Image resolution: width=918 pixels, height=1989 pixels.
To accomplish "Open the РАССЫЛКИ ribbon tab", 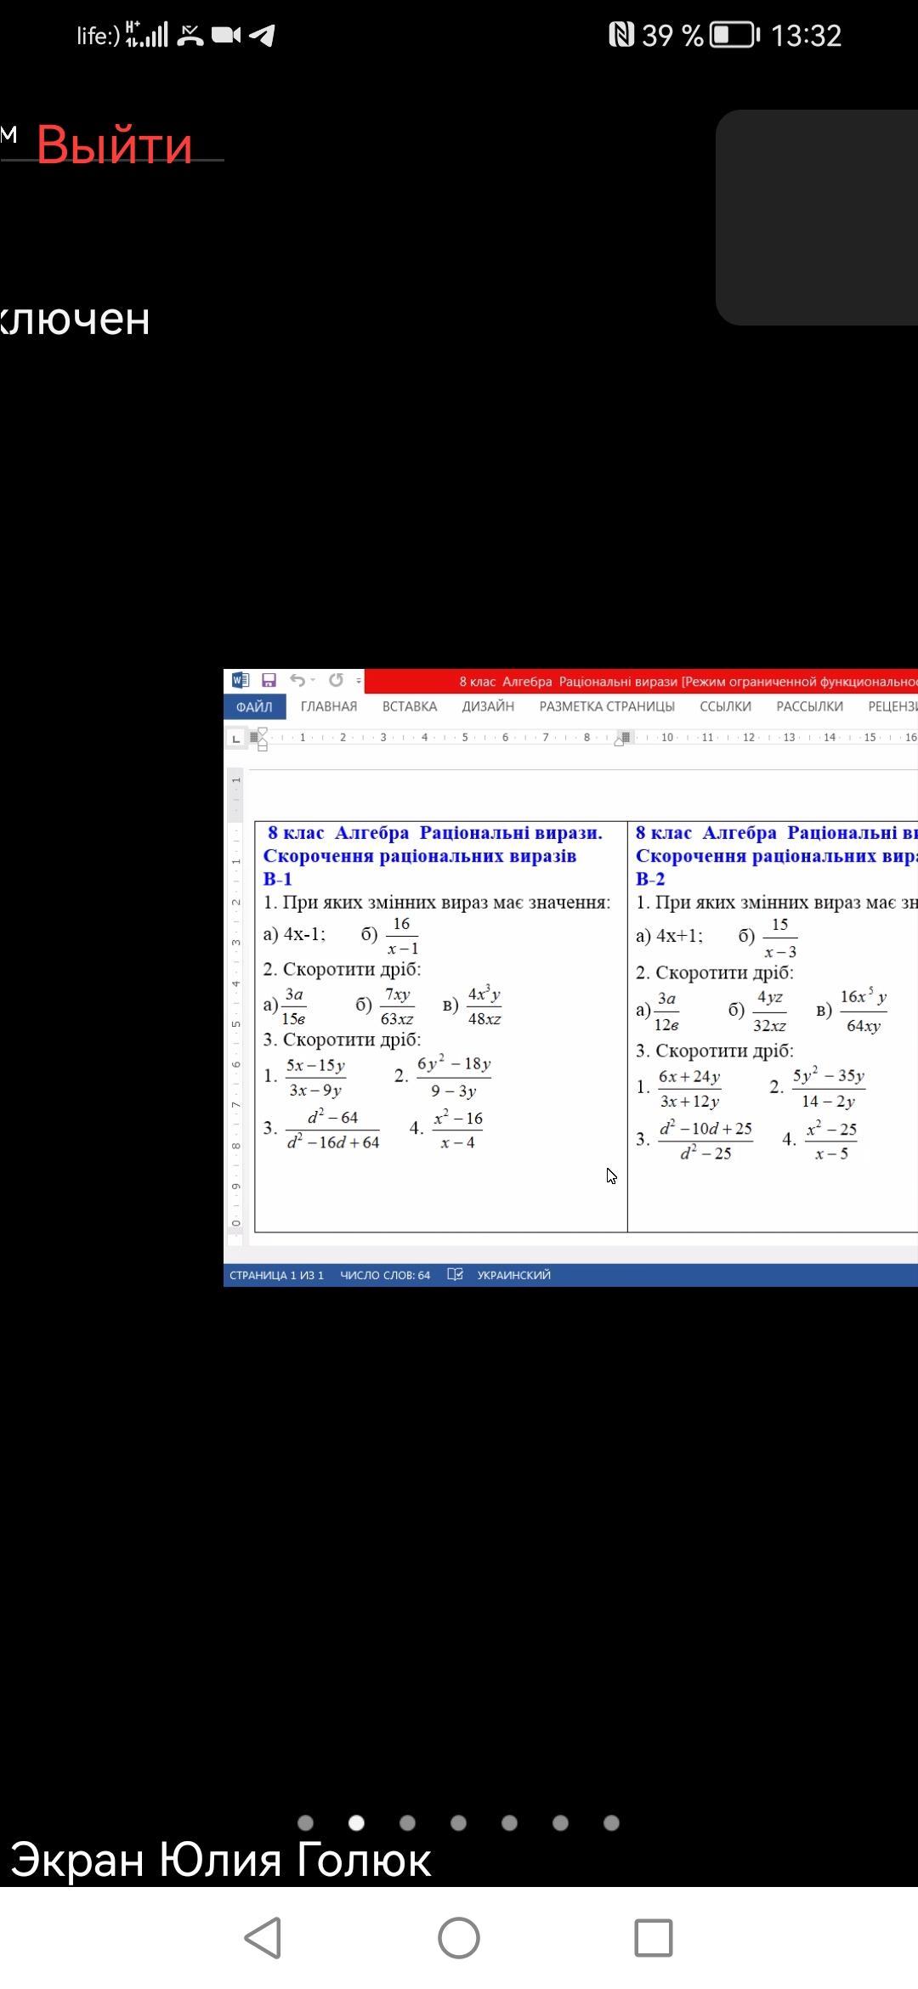I will pos(809,706).
